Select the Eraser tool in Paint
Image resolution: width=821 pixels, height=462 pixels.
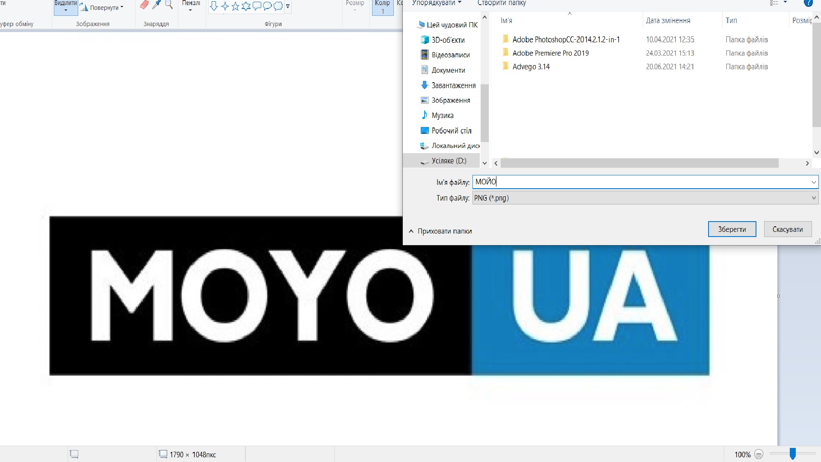[x=144, y=5]
